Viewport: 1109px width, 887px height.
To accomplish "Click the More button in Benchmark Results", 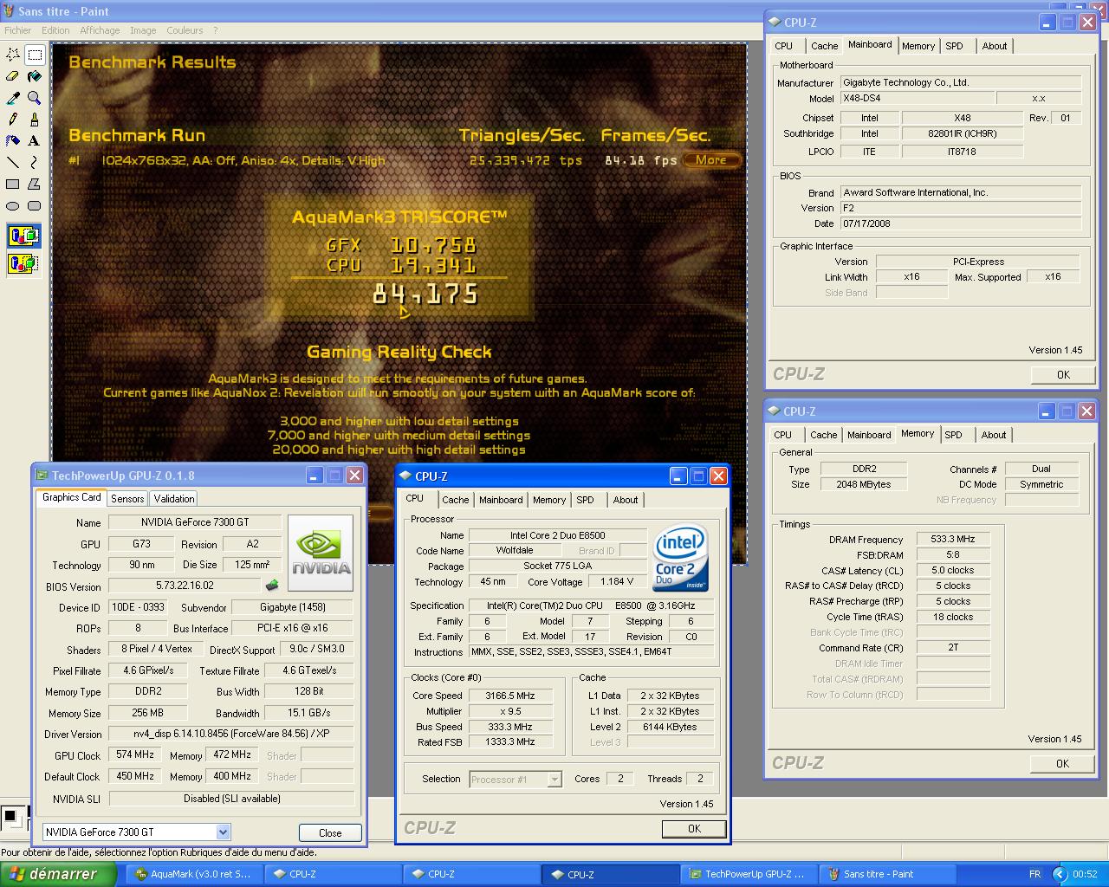I will click(710, 160).
